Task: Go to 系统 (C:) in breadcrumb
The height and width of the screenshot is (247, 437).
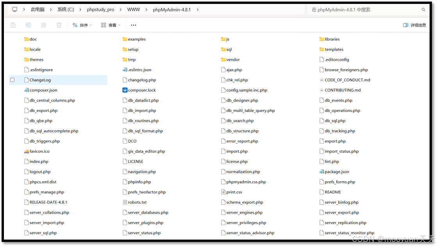Action: (x=66, y=9)
